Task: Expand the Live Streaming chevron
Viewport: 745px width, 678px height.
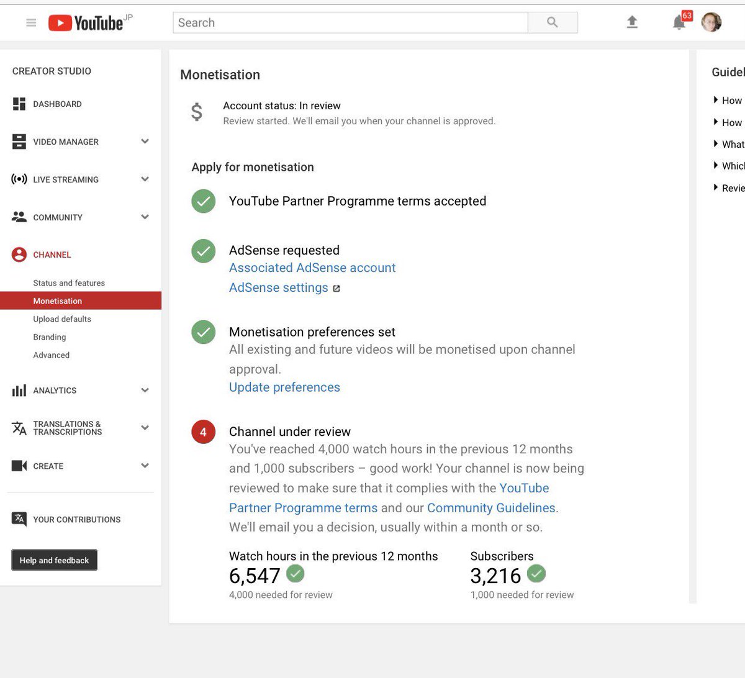Action: (145, 179)
